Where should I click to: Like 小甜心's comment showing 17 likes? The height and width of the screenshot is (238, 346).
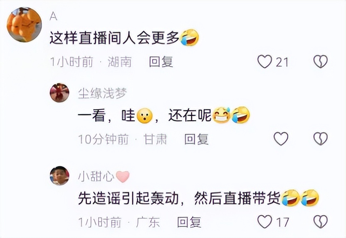265,222
